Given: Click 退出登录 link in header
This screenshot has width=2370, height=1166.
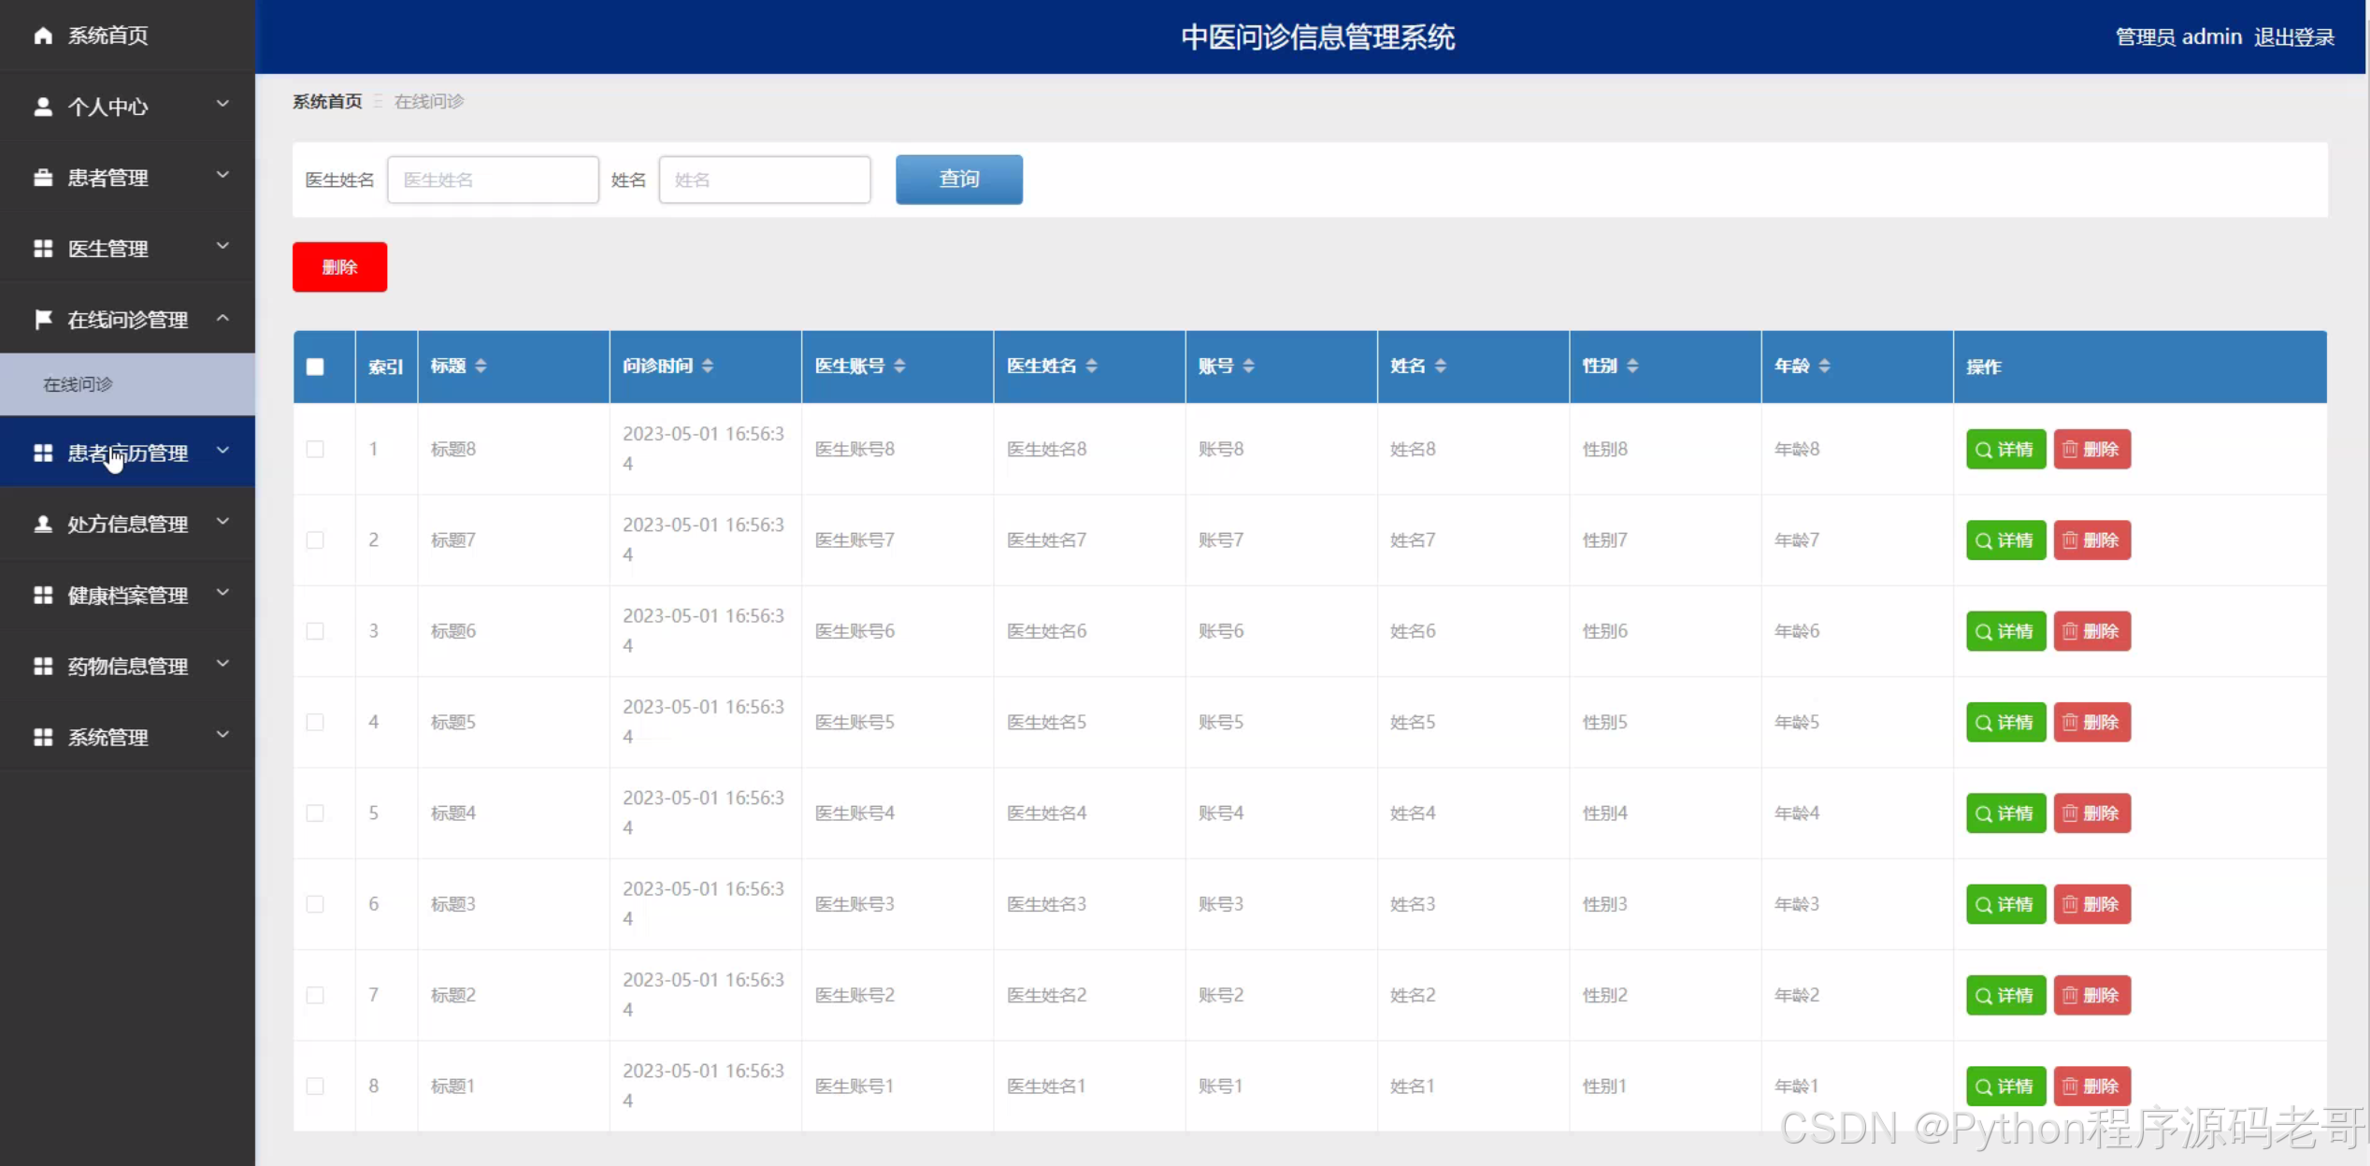Looking at the screenshot, I should click(2293, 37).
